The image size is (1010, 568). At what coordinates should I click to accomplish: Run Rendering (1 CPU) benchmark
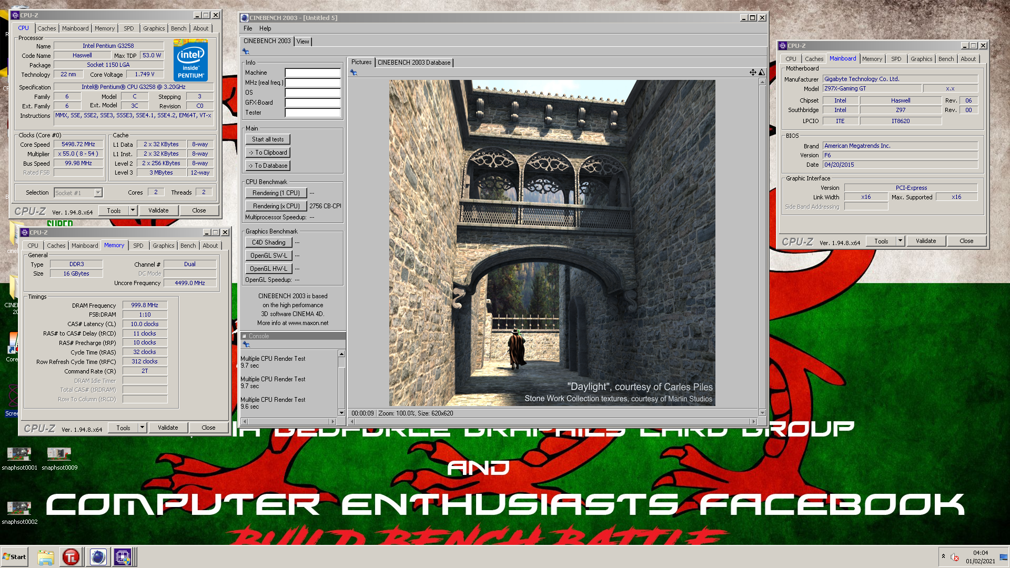[276, 193]
